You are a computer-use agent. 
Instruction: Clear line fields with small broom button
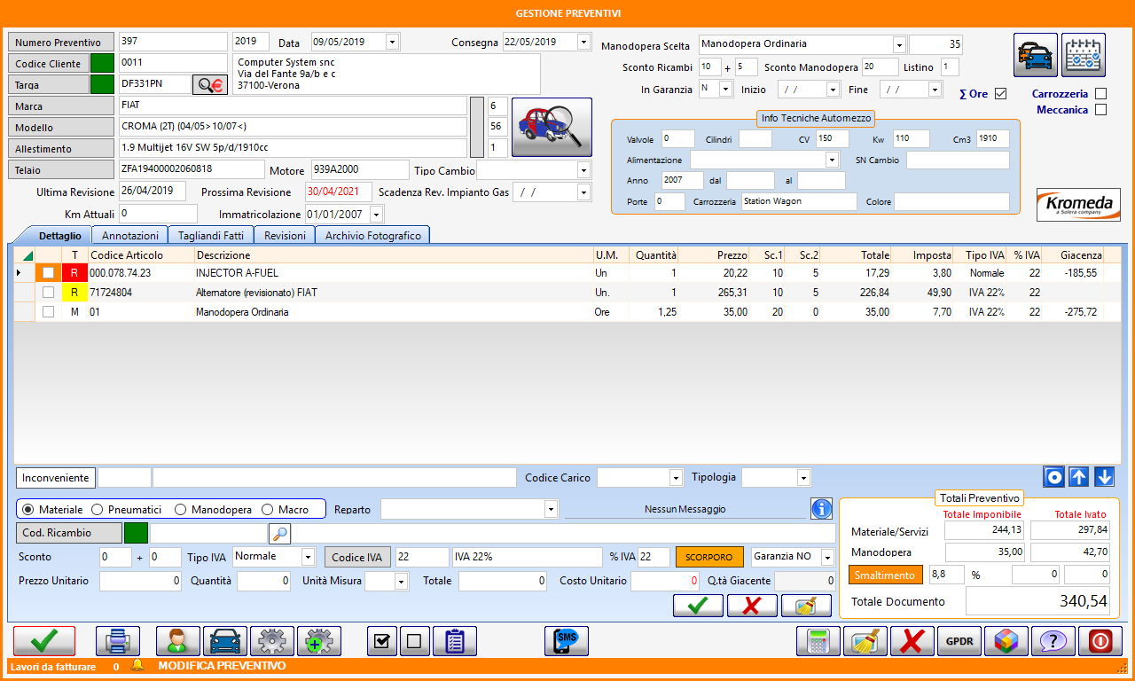[x=806, y=606]
